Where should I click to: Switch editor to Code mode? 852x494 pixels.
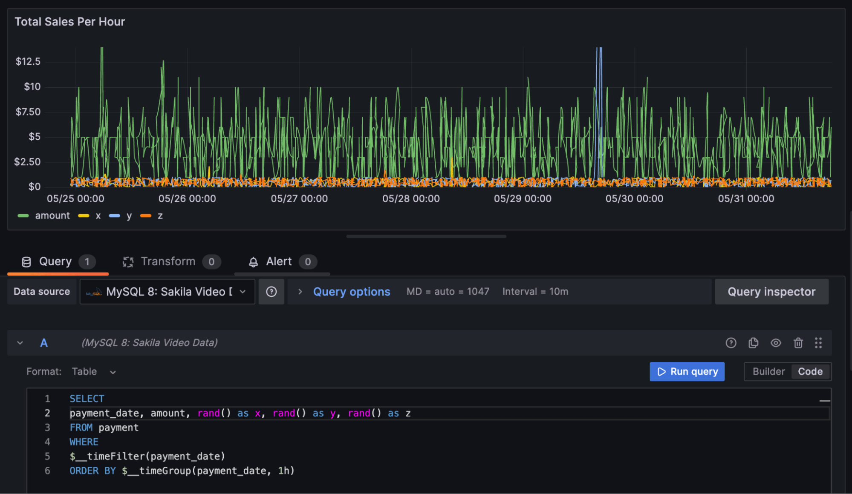pos(810,372)
